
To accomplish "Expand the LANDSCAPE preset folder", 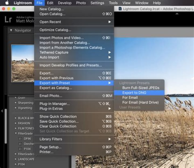I will coord(16,159).
